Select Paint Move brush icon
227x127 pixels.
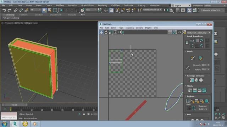(x=193, y=58)
